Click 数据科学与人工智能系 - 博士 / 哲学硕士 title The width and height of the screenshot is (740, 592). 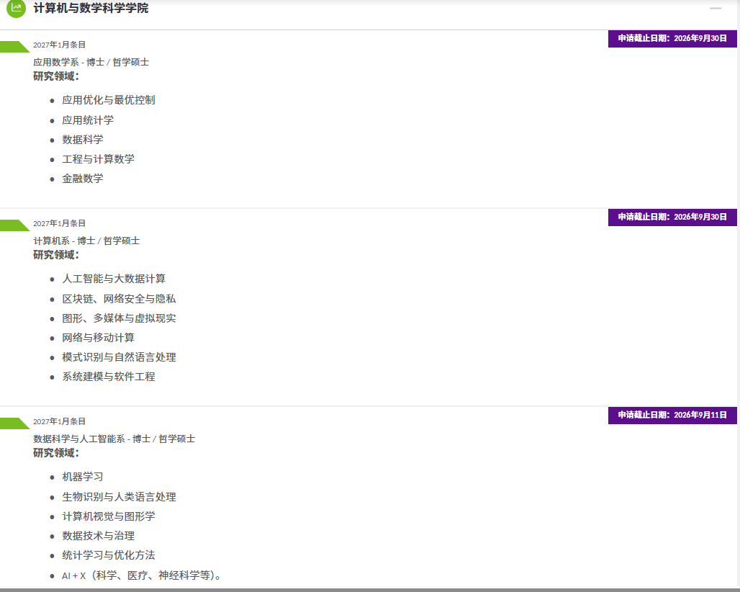point(114,439)
